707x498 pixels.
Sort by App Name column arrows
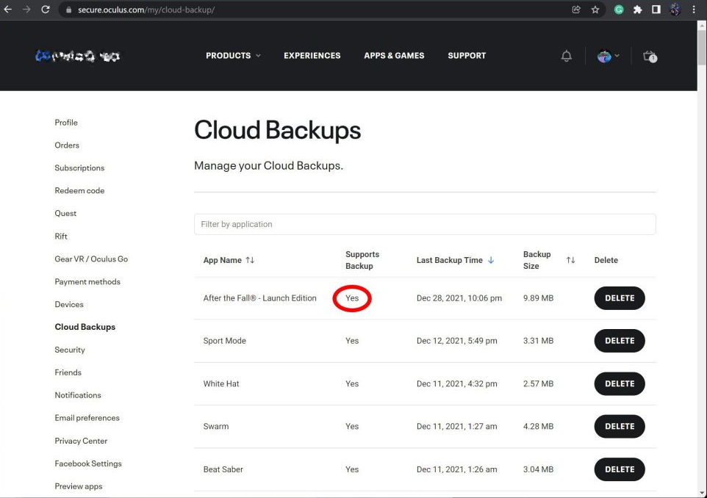click(x=250, y=260)
